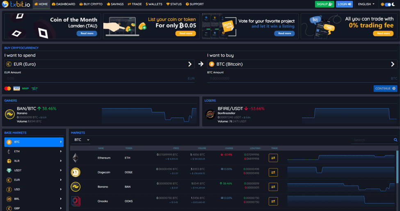The width and height of the screenshot is (400, 211).
Task: Select the USDT base market
Action: click(34, 170)
